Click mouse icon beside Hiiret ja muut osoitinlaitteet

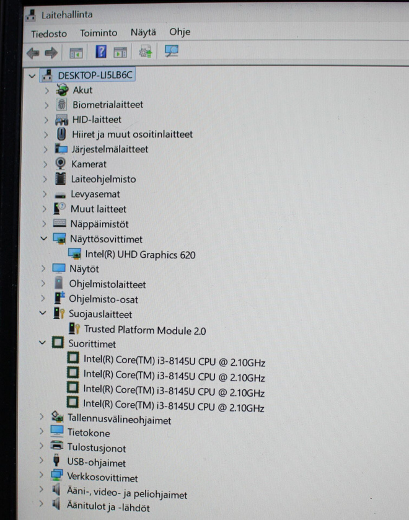(61, 134)
